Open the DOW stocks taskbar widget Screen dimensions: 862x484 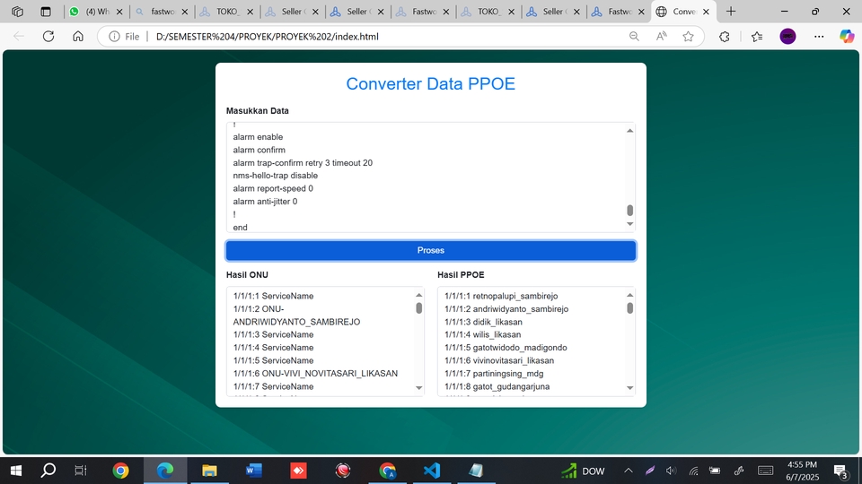click(x=583, y=471)
